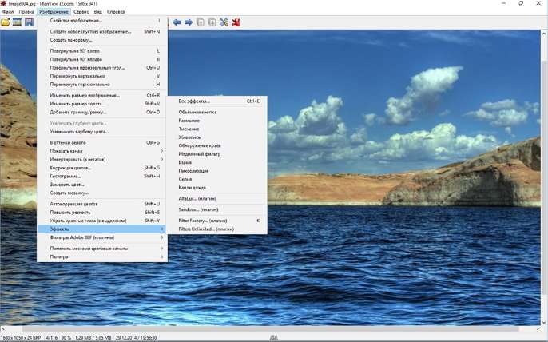Click the horizontal scrollbar at bottom

point(272,328)
